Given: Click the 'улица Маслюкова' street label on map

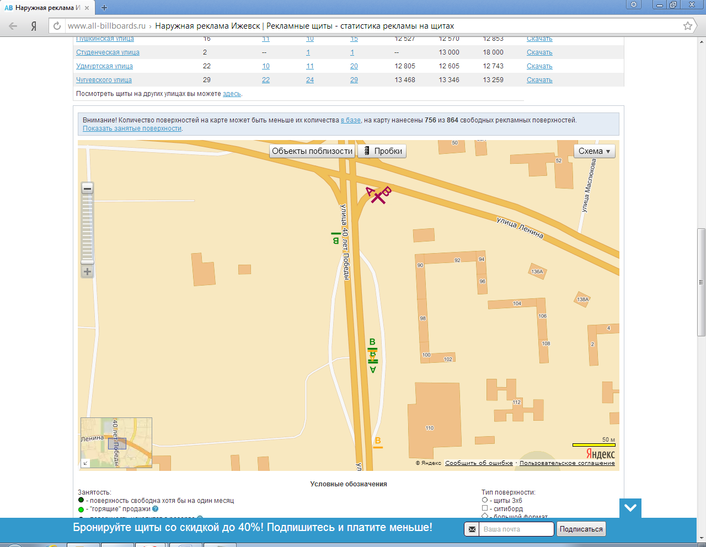Looking at the screenshot, I should [589, 186].
